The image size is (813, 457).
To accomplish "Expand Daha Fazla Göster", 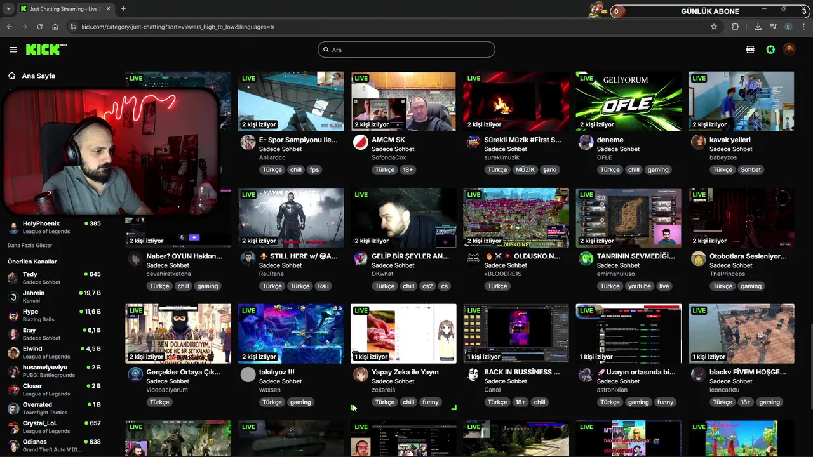I will [30, 245].
